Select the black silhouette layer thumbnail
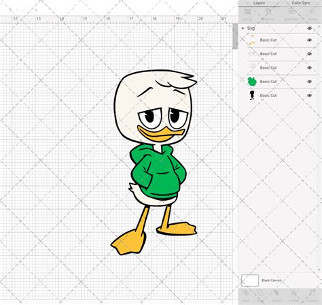322x305 pixels. point(252,95)
